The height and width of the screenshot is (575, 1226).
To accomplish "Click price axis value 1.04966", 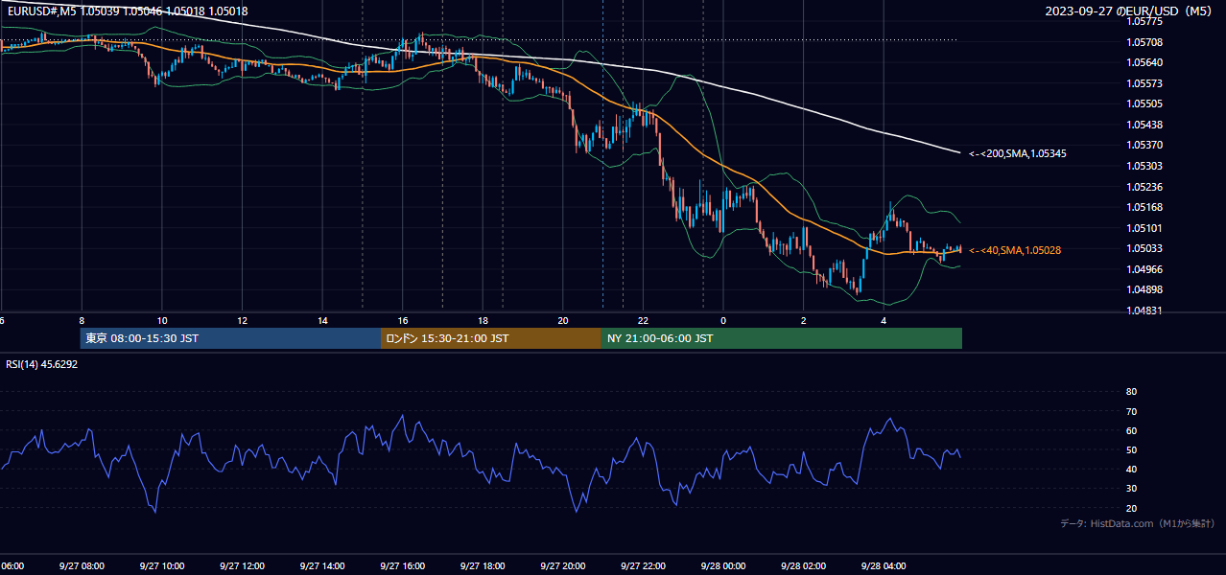I will (x=1144, y=269).
